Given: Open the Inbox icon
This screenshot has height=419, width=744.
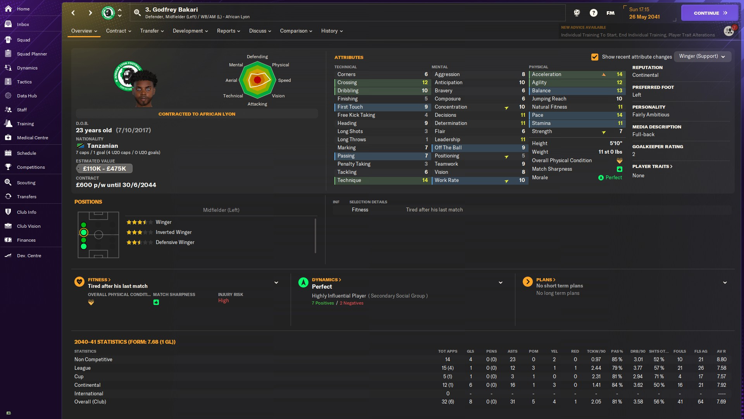Looking at the screenshot, I should point(8,24).
